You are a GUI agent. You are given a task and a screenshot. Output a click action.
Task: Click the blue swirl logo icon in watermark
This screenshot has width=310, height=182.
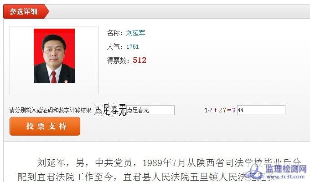click(254, 172)
